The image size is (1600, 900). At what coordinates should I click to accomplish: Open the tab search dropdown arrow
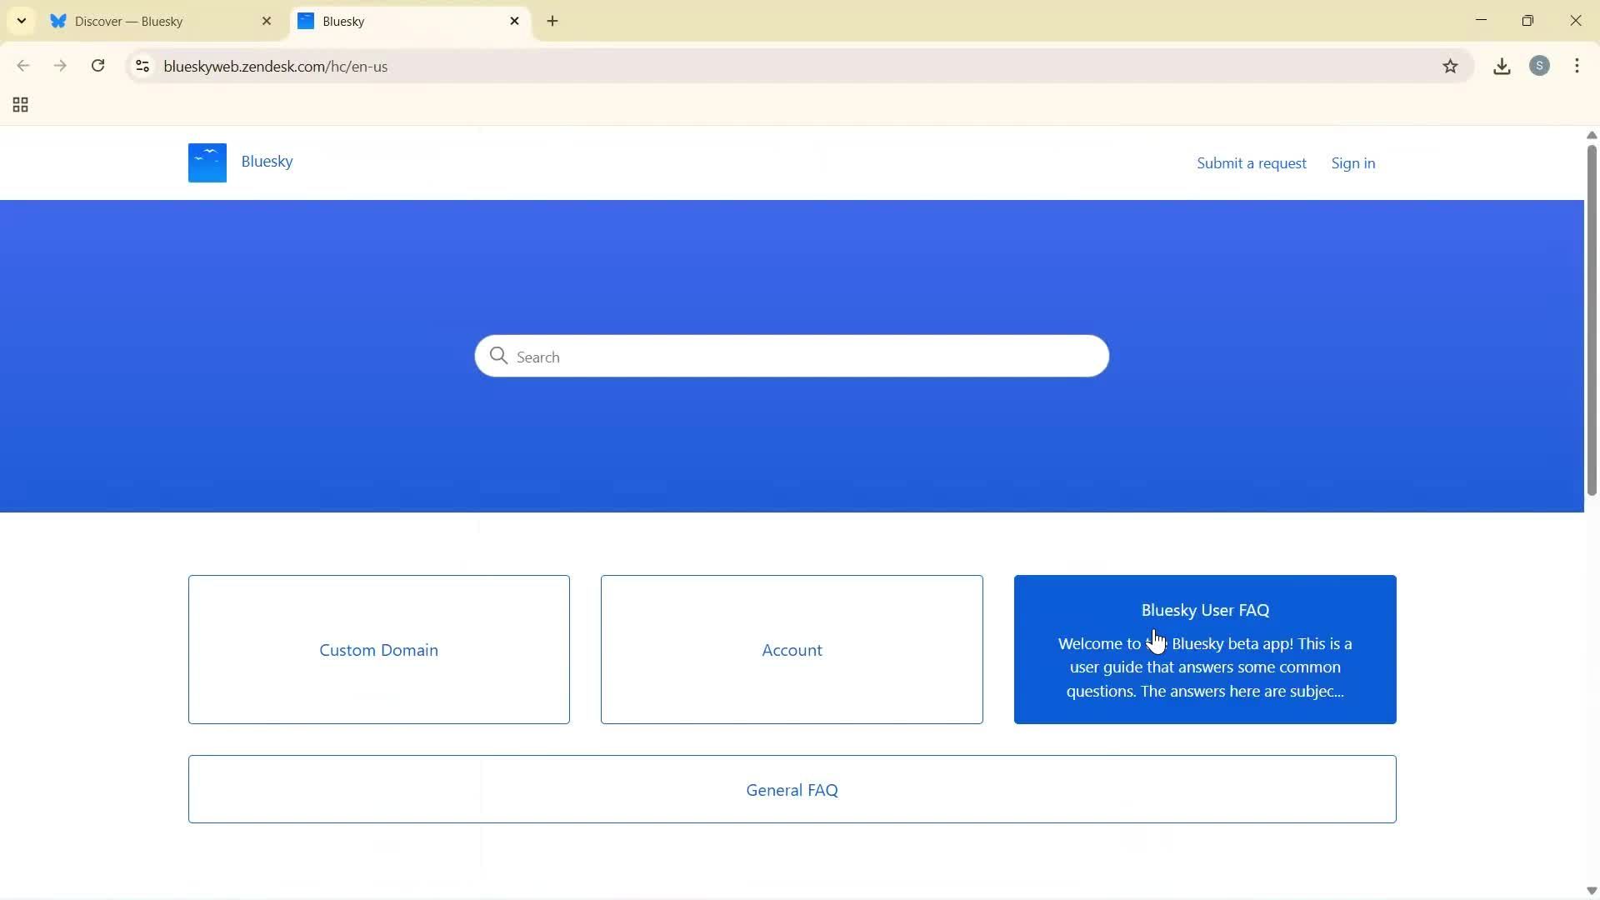21,21
